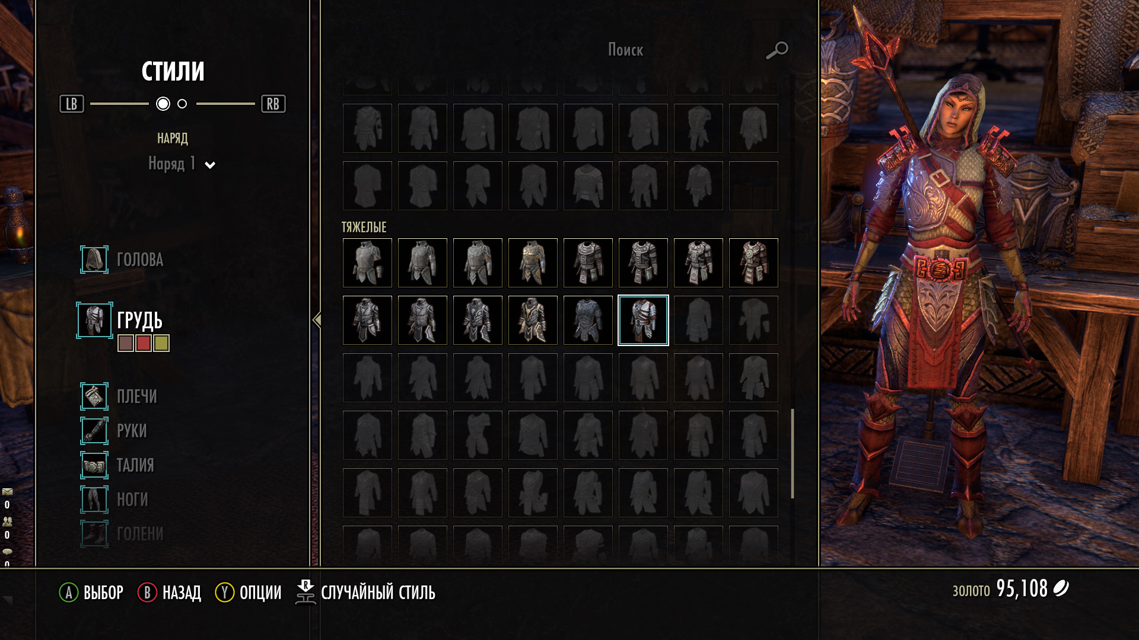
Task: Select the Талия slot icon
Action: [x=94, y=465]
